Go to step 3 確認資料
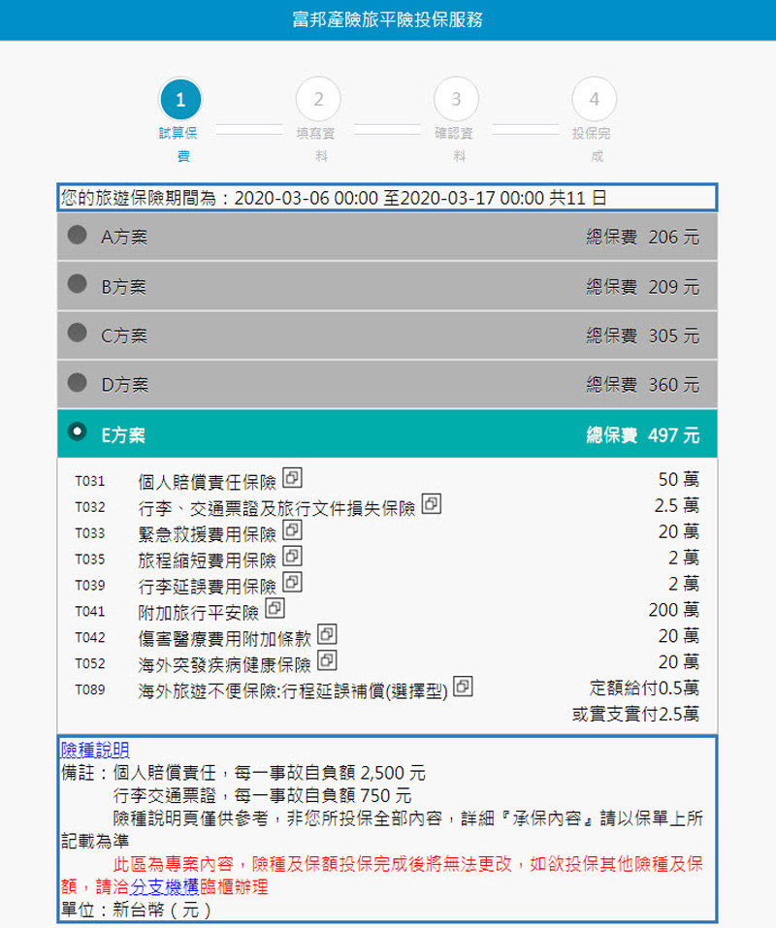Screen dimensions: 776x928 click(456, 99)
